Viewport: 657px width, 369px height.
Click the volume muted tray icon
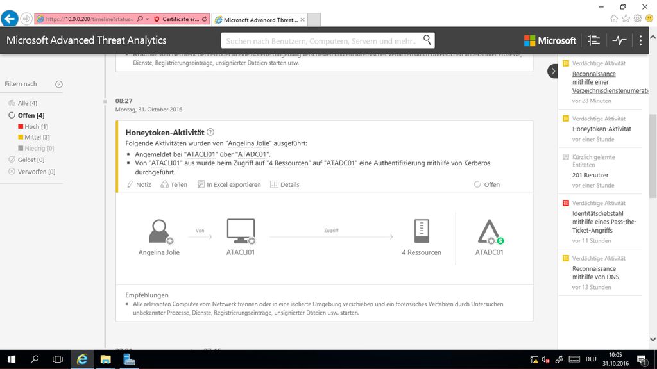click(545, 359)
